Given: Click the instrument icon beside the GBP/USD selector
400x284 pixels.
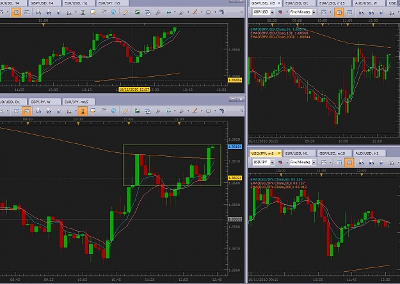Looking at the screenshot, I should pos(280,12).
